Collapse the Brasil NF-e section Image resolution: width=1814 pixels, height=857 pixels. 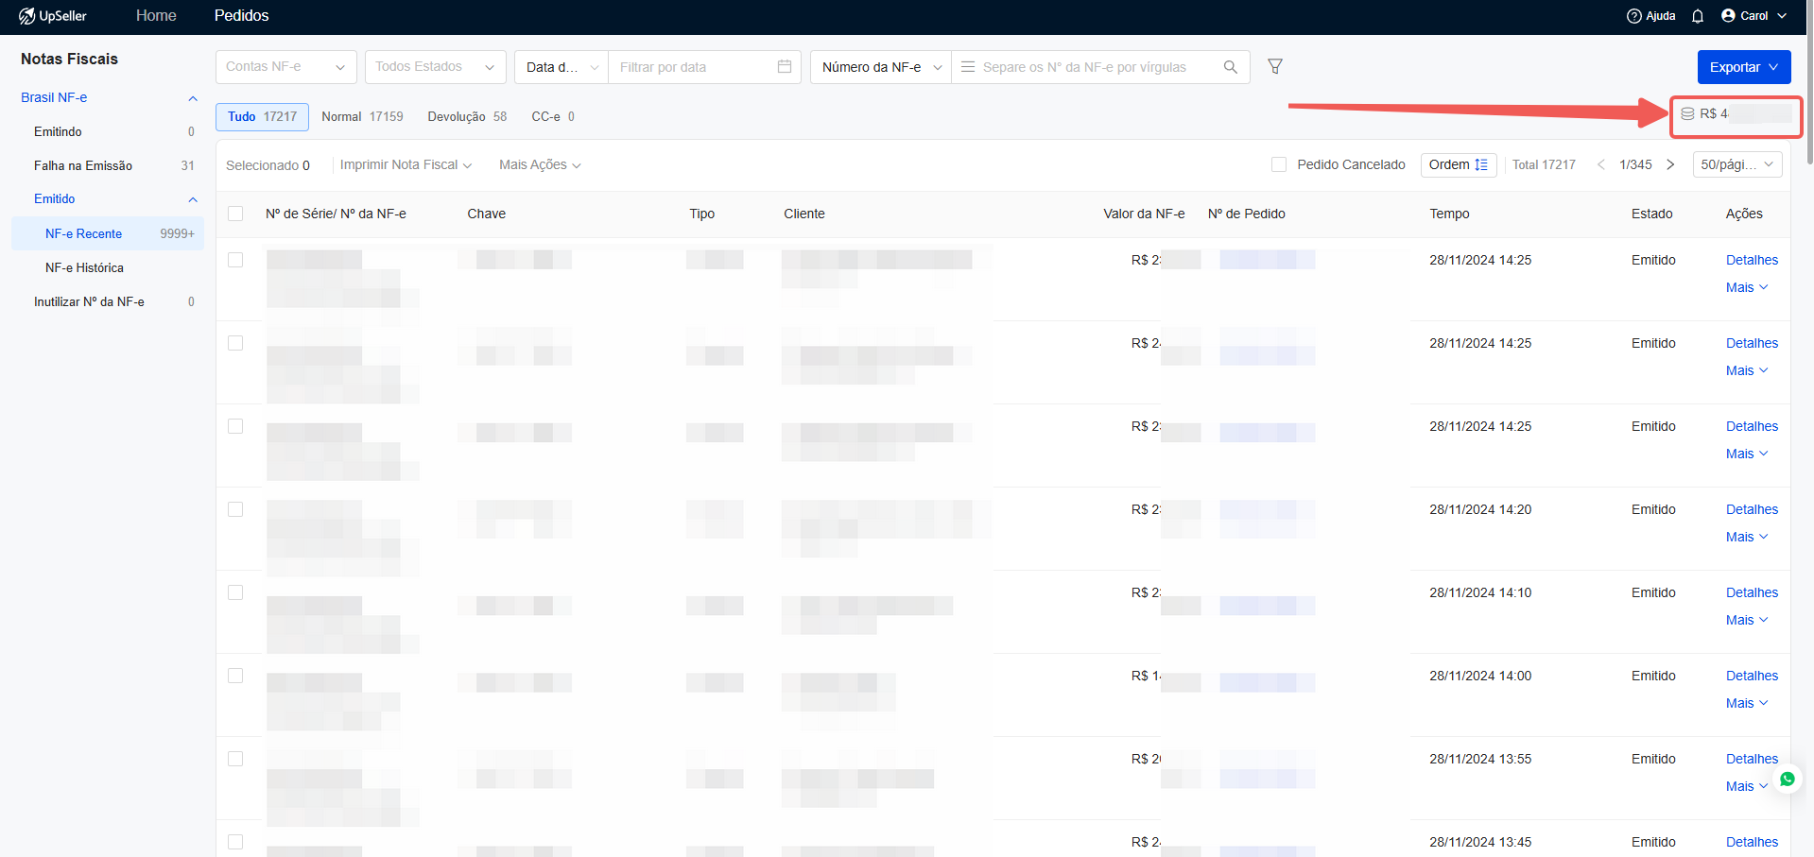[193, 98]
